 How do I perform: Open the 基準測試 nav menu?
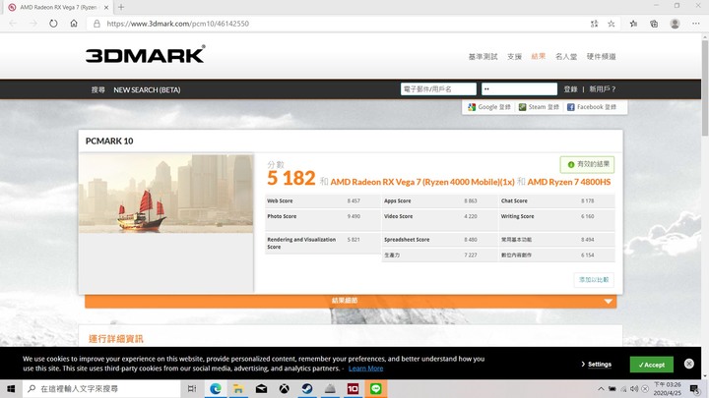click(483, 56)
